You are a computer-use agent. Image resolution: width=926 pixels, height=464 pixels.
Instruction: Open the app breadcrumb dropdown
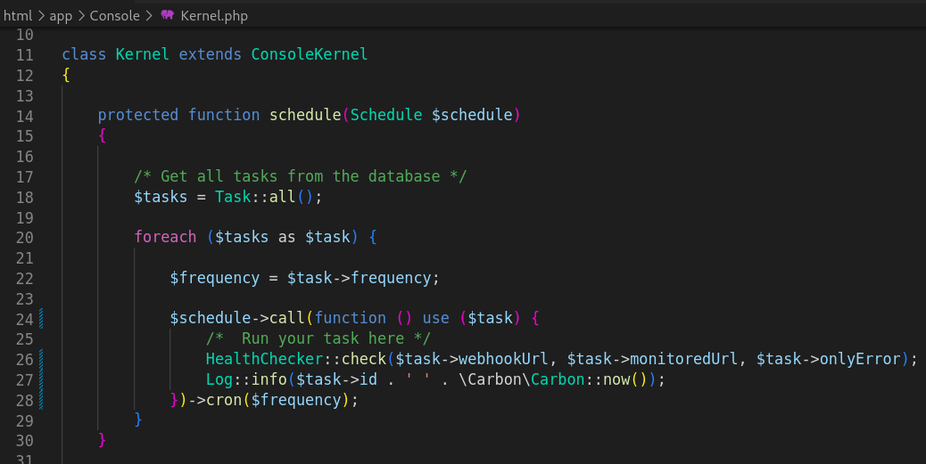(x=61, y=16)
